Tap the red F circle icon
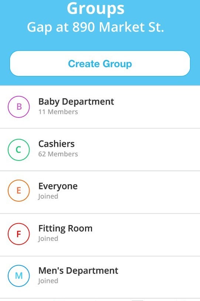 (19, 234)
